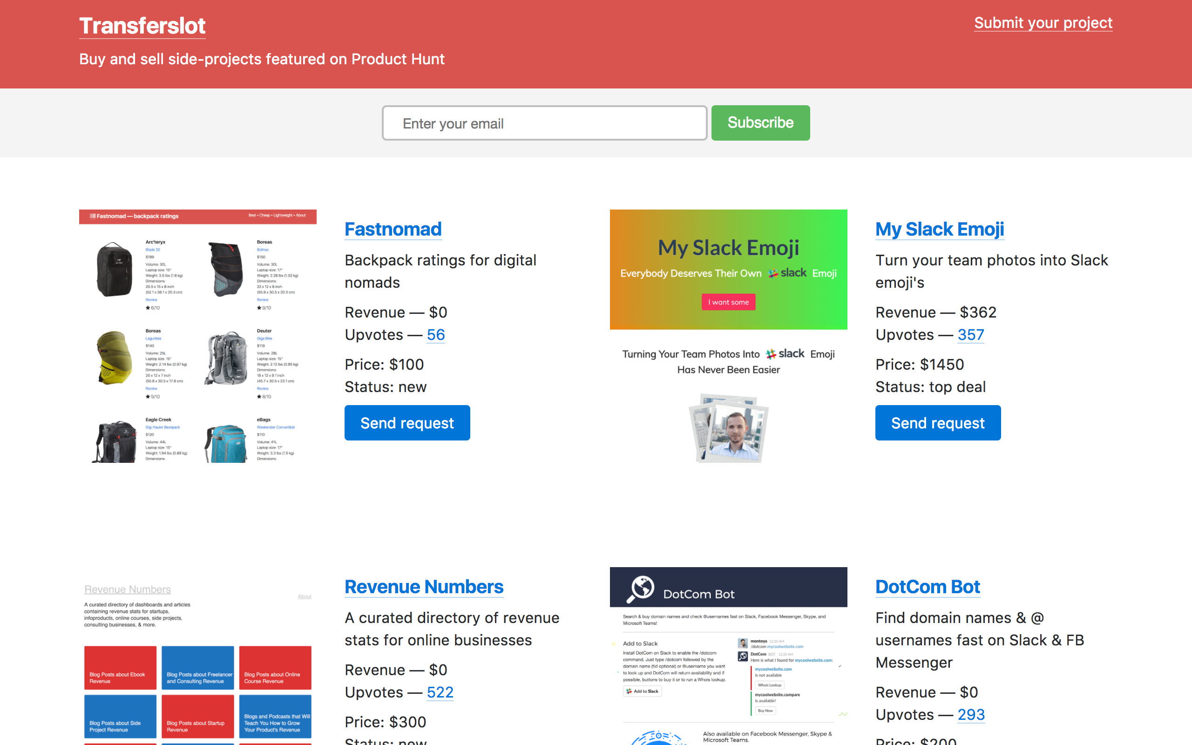
Task: Open the Submit your project link
Action: pos(1043,23)
